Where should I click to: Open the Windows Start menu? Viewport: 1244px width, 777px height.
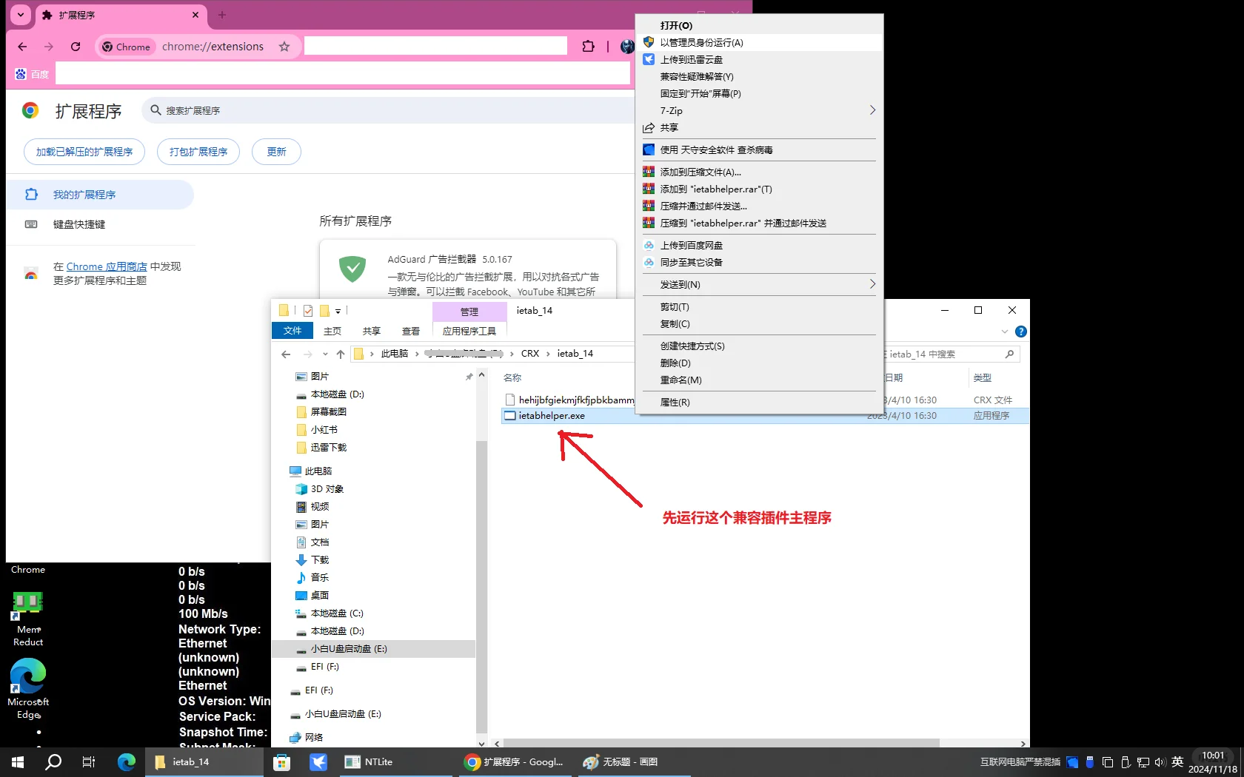coord(18,761)
